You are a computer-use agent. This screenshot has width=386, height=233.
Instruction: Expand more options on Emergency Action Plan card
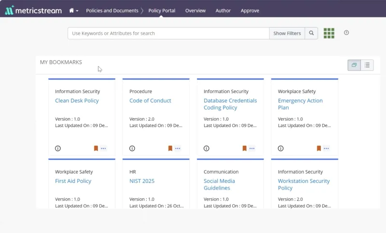[x=326, y=149]
